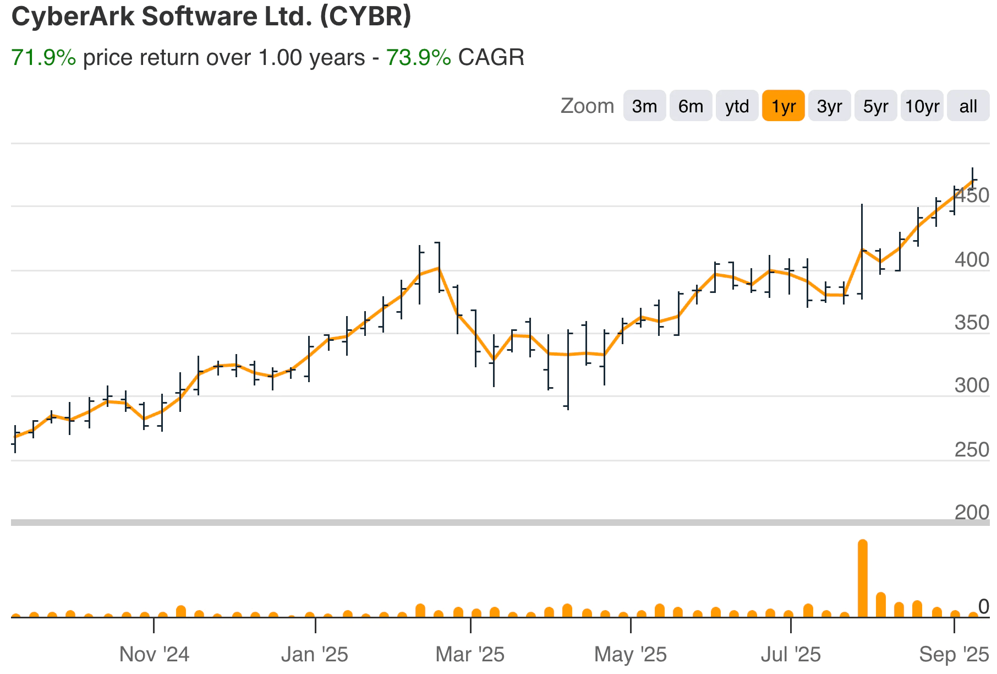
Task: Click the highlighted 1yr zoom button
Action: (783, 106)
